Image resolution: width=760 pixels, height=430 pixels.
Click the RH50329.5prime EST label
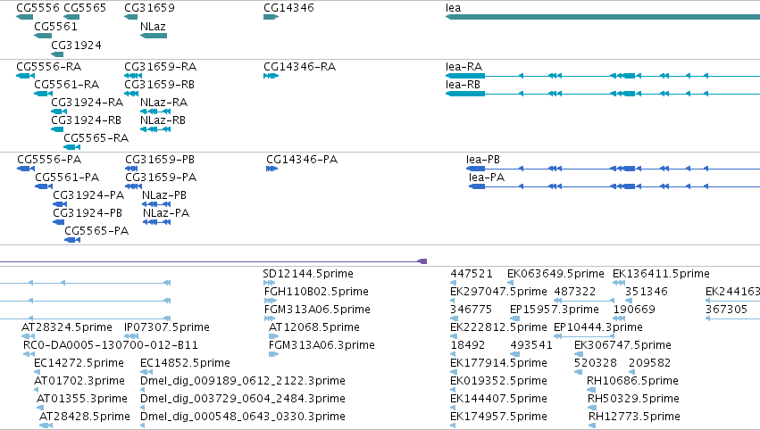point(633,399)
